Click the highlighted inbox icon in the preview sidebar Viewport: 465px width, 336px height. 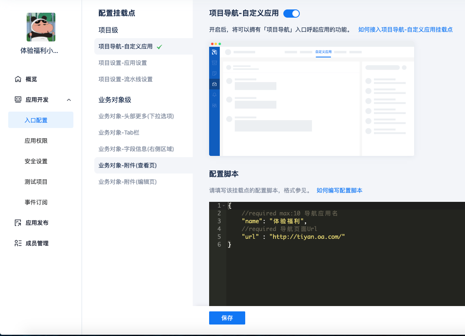click(x=214, y=84)
